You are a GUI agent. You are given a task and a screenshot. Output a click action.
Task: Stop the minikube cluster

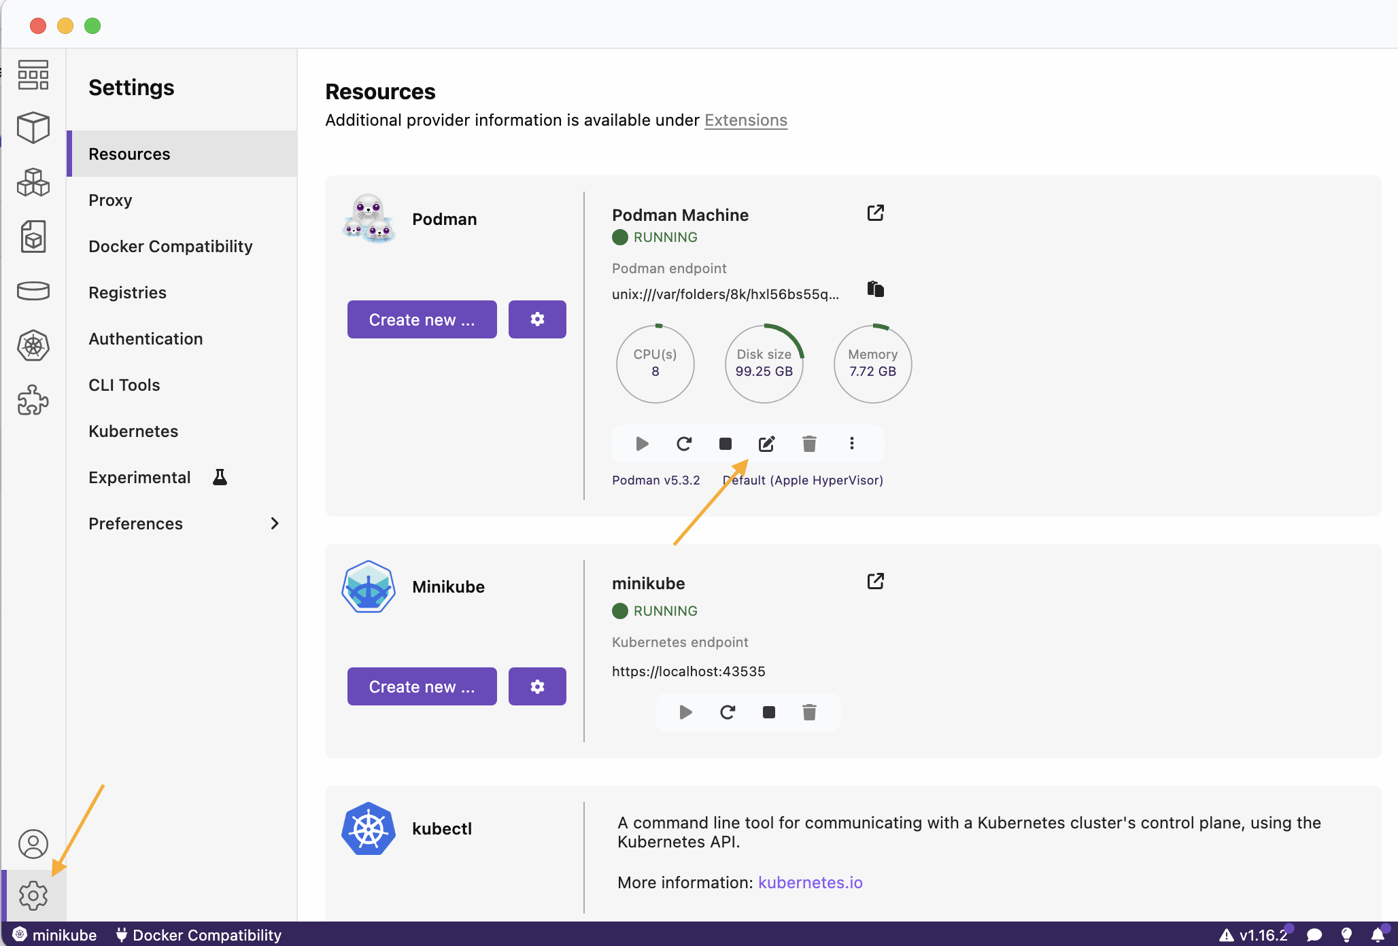[x=769, y=712]
